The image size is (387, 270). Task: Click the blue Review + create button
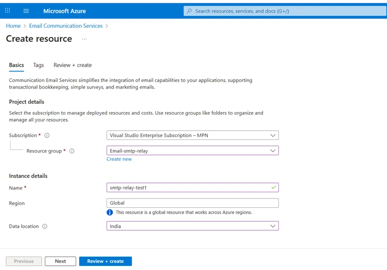pos(105,261)
